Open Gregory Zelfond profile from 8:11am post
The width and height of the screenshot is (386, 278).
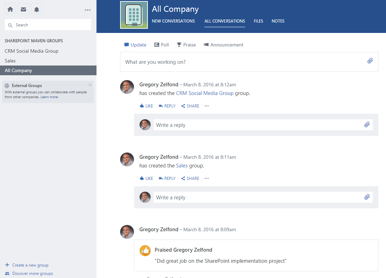point(159,157)
